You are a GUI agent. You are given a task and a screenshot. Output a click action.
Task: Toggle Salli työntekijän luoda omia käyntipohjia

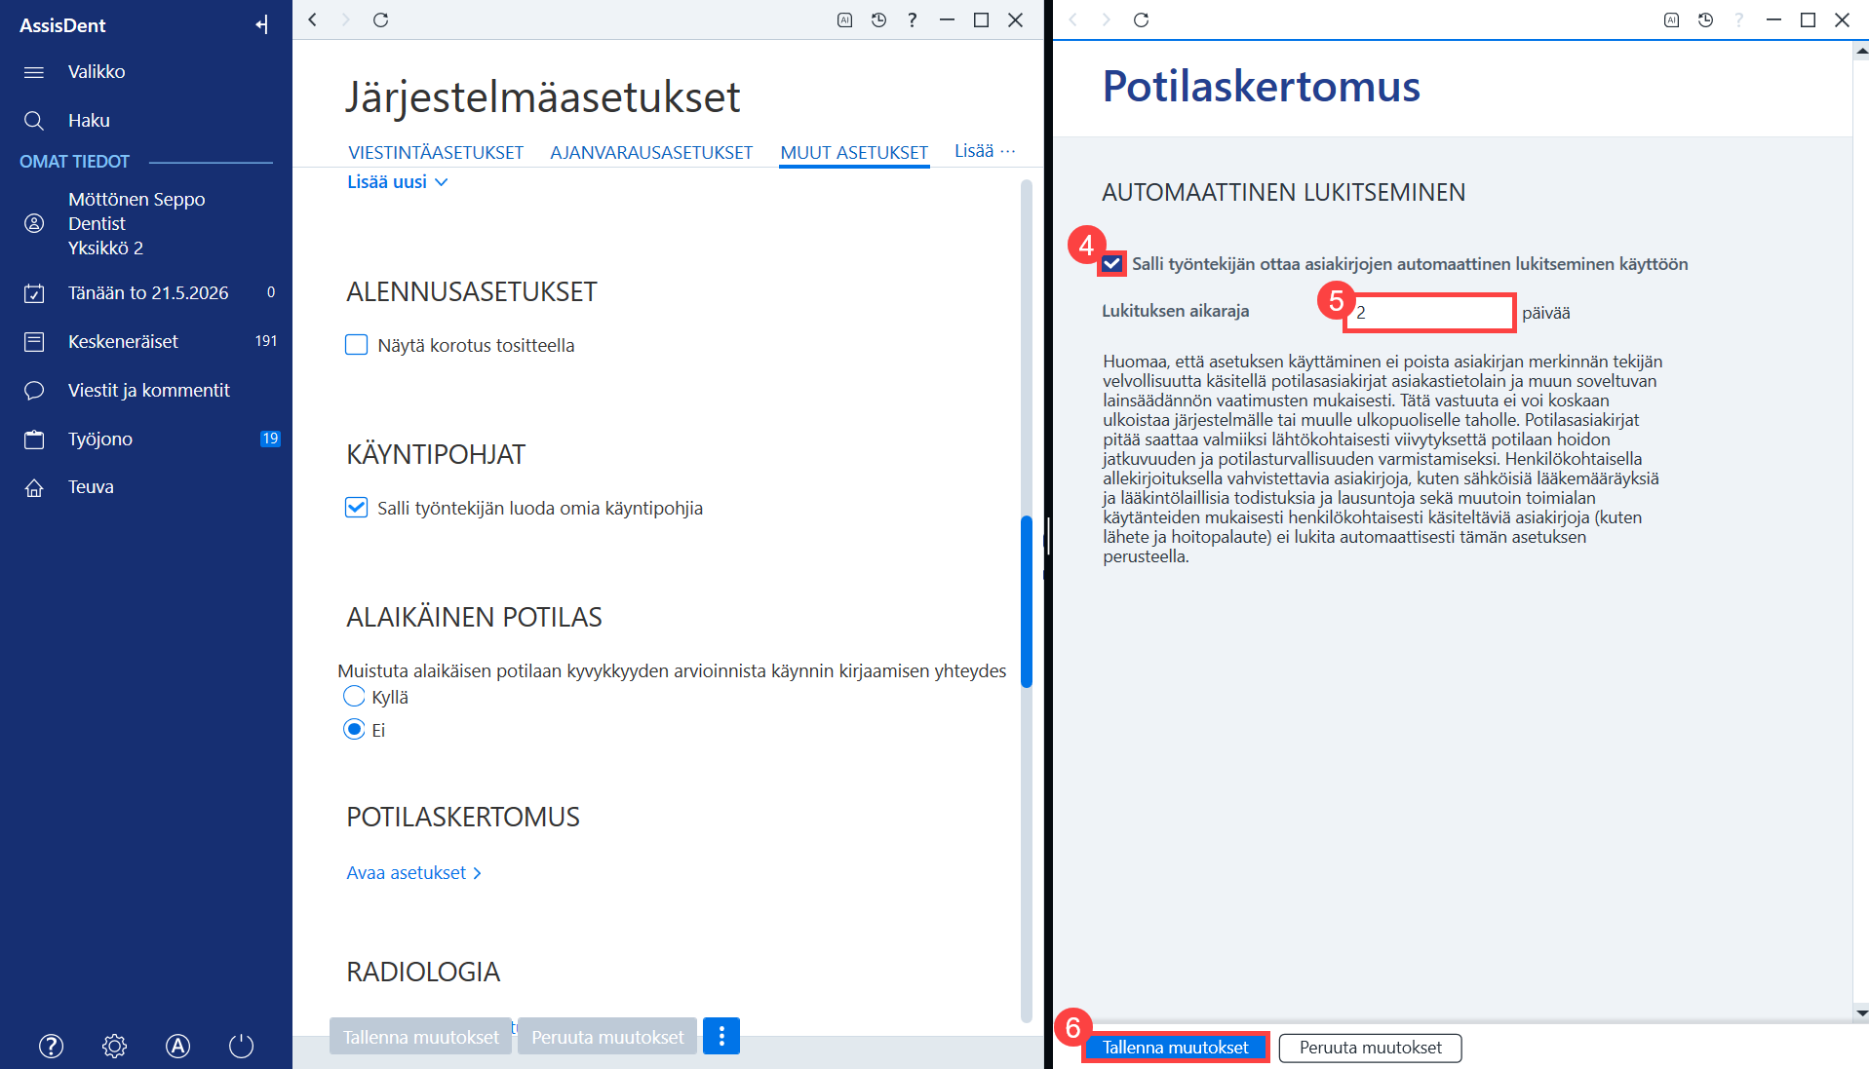click(x=357, y=508)
